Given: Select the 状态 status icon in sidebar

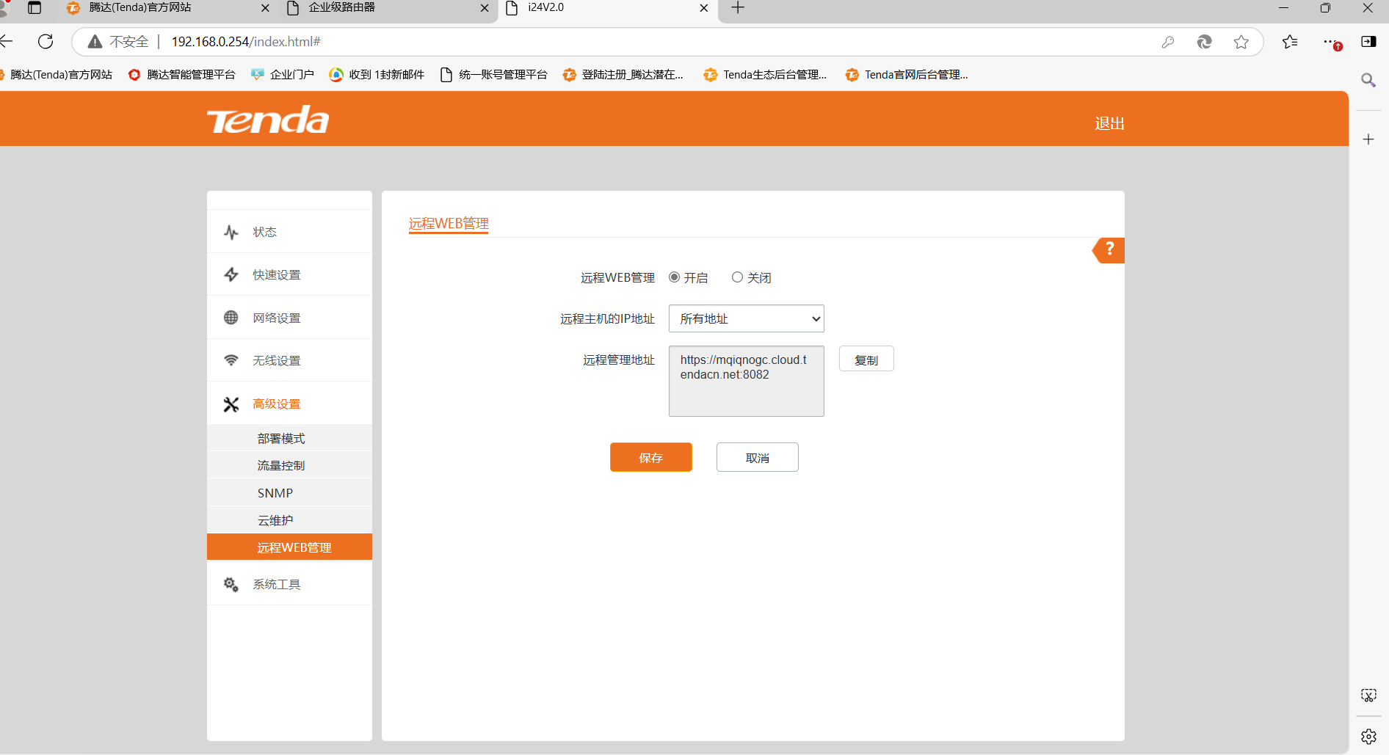Looking at the screenshot, I should tap(231, 231).
